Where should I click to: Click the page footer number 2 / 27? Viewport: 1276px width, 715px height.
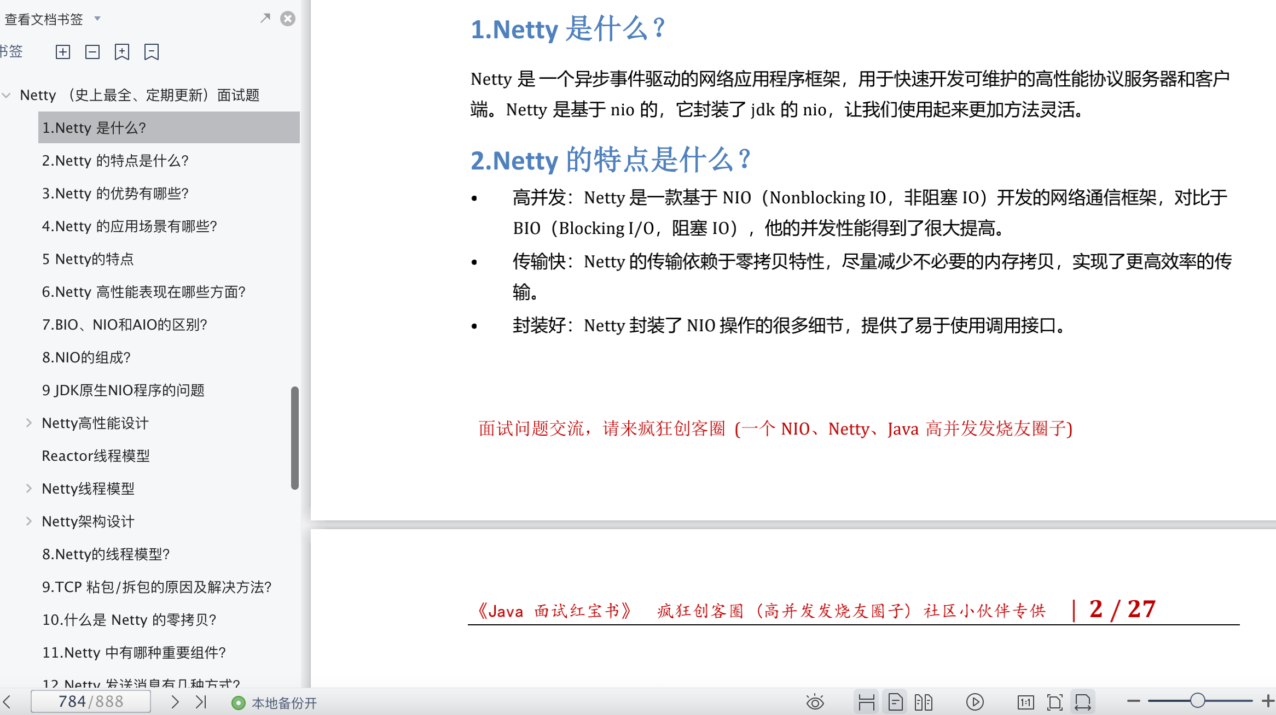[1122, 609]
